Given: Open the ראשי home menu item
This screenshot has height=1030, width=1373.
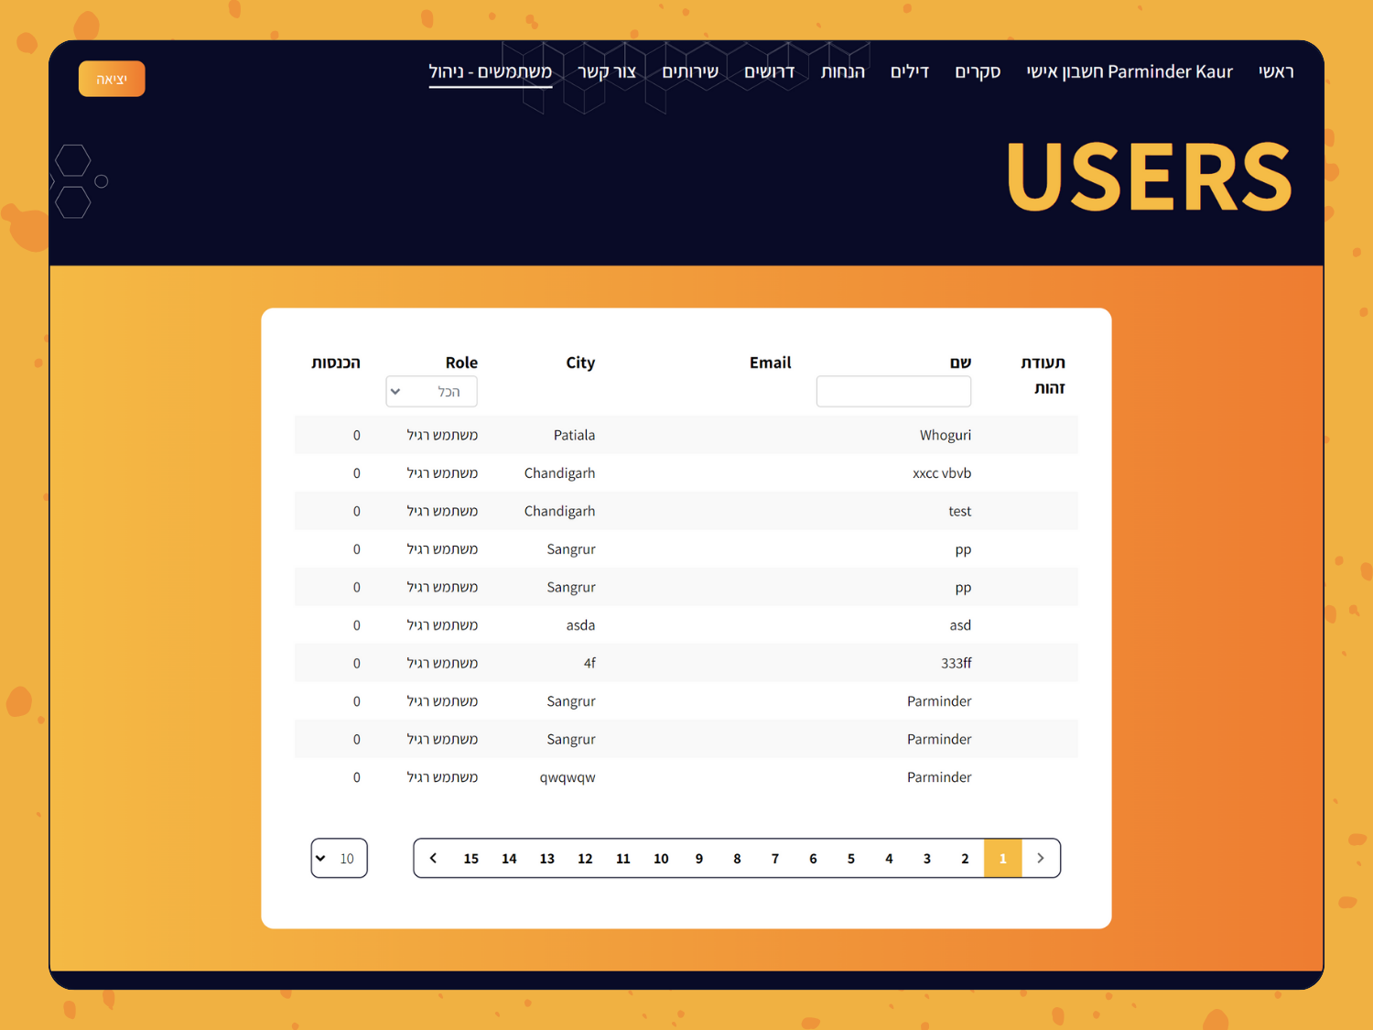Looking at the screenshot, I should [x=1275, y=71].
